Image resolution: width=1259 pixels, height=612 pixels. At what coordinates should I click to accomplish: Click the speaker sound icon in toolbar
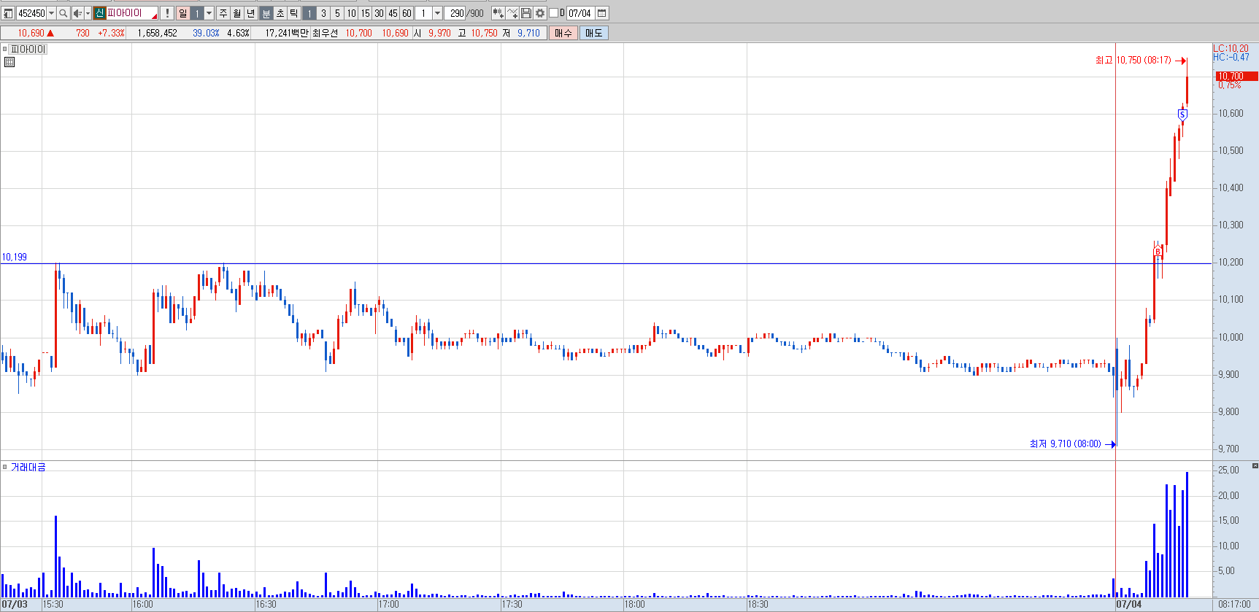click(x=77, y=13)
